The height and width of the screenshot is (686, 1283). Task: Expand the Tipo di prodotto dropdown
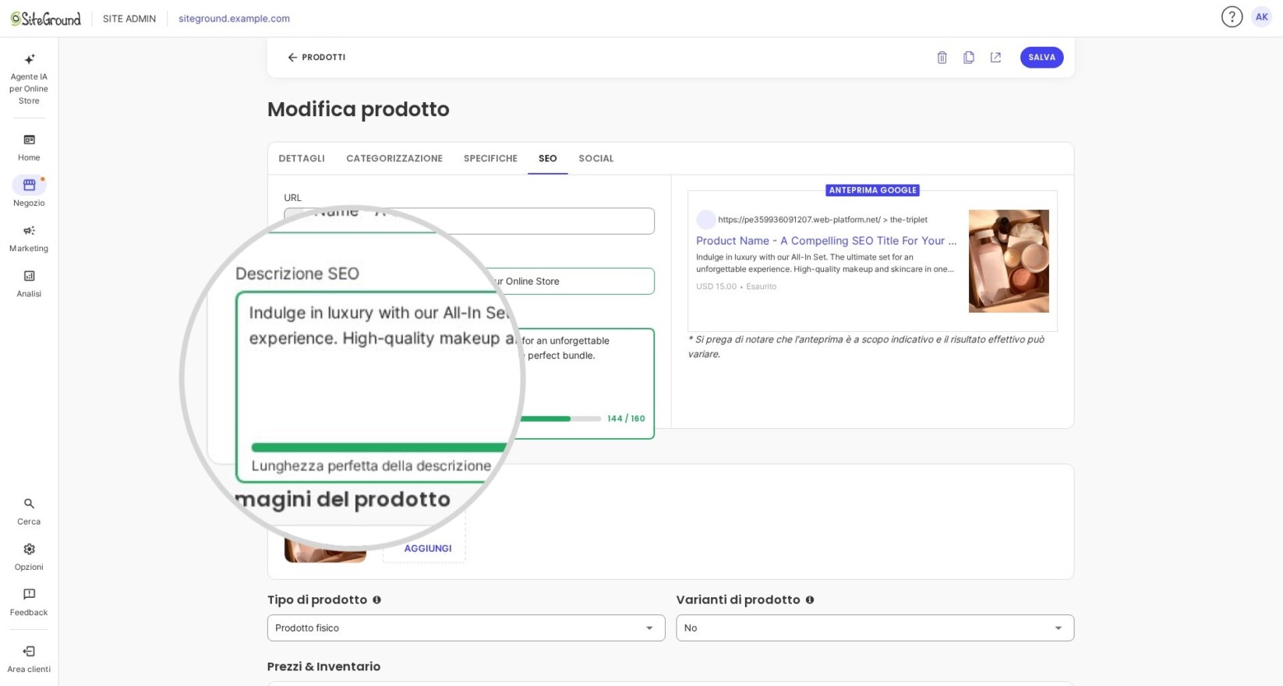[466, 628]
